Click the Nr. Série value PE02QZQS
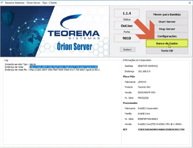 (x=143, y=98)
